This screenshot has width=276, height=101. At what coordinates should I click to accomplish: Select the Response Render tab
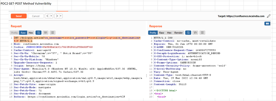click(178, 33)
